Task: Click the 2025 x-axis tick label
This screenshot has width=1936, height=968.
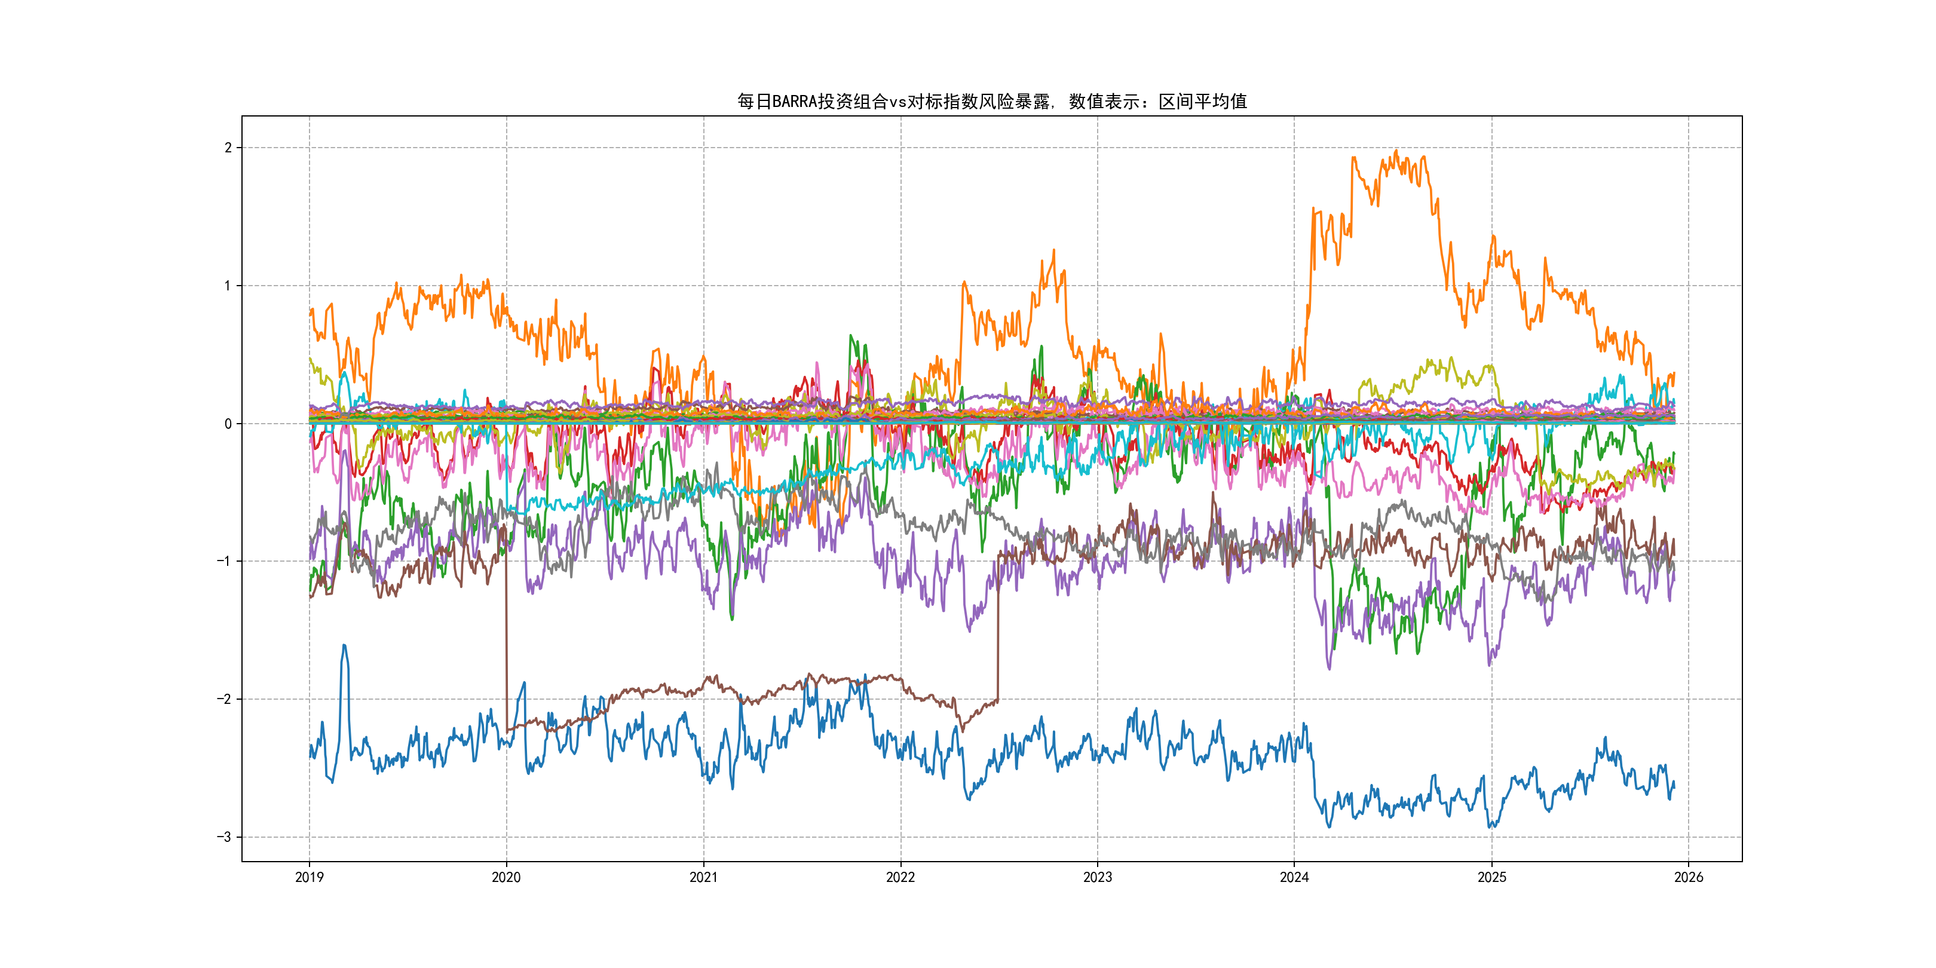Action: point(1492,877)
